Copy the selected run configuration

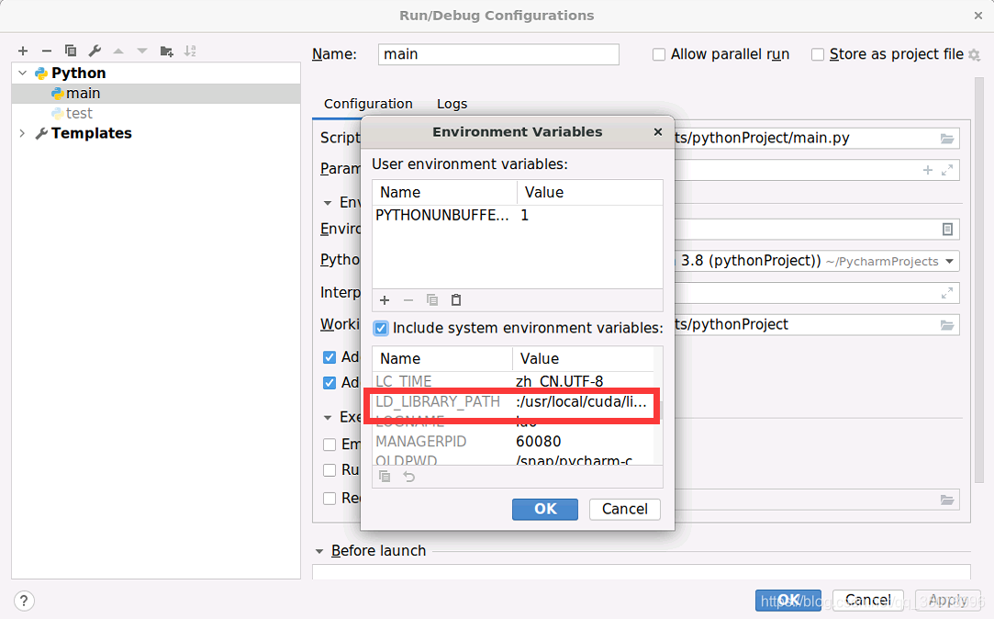[x=71, y=51]
